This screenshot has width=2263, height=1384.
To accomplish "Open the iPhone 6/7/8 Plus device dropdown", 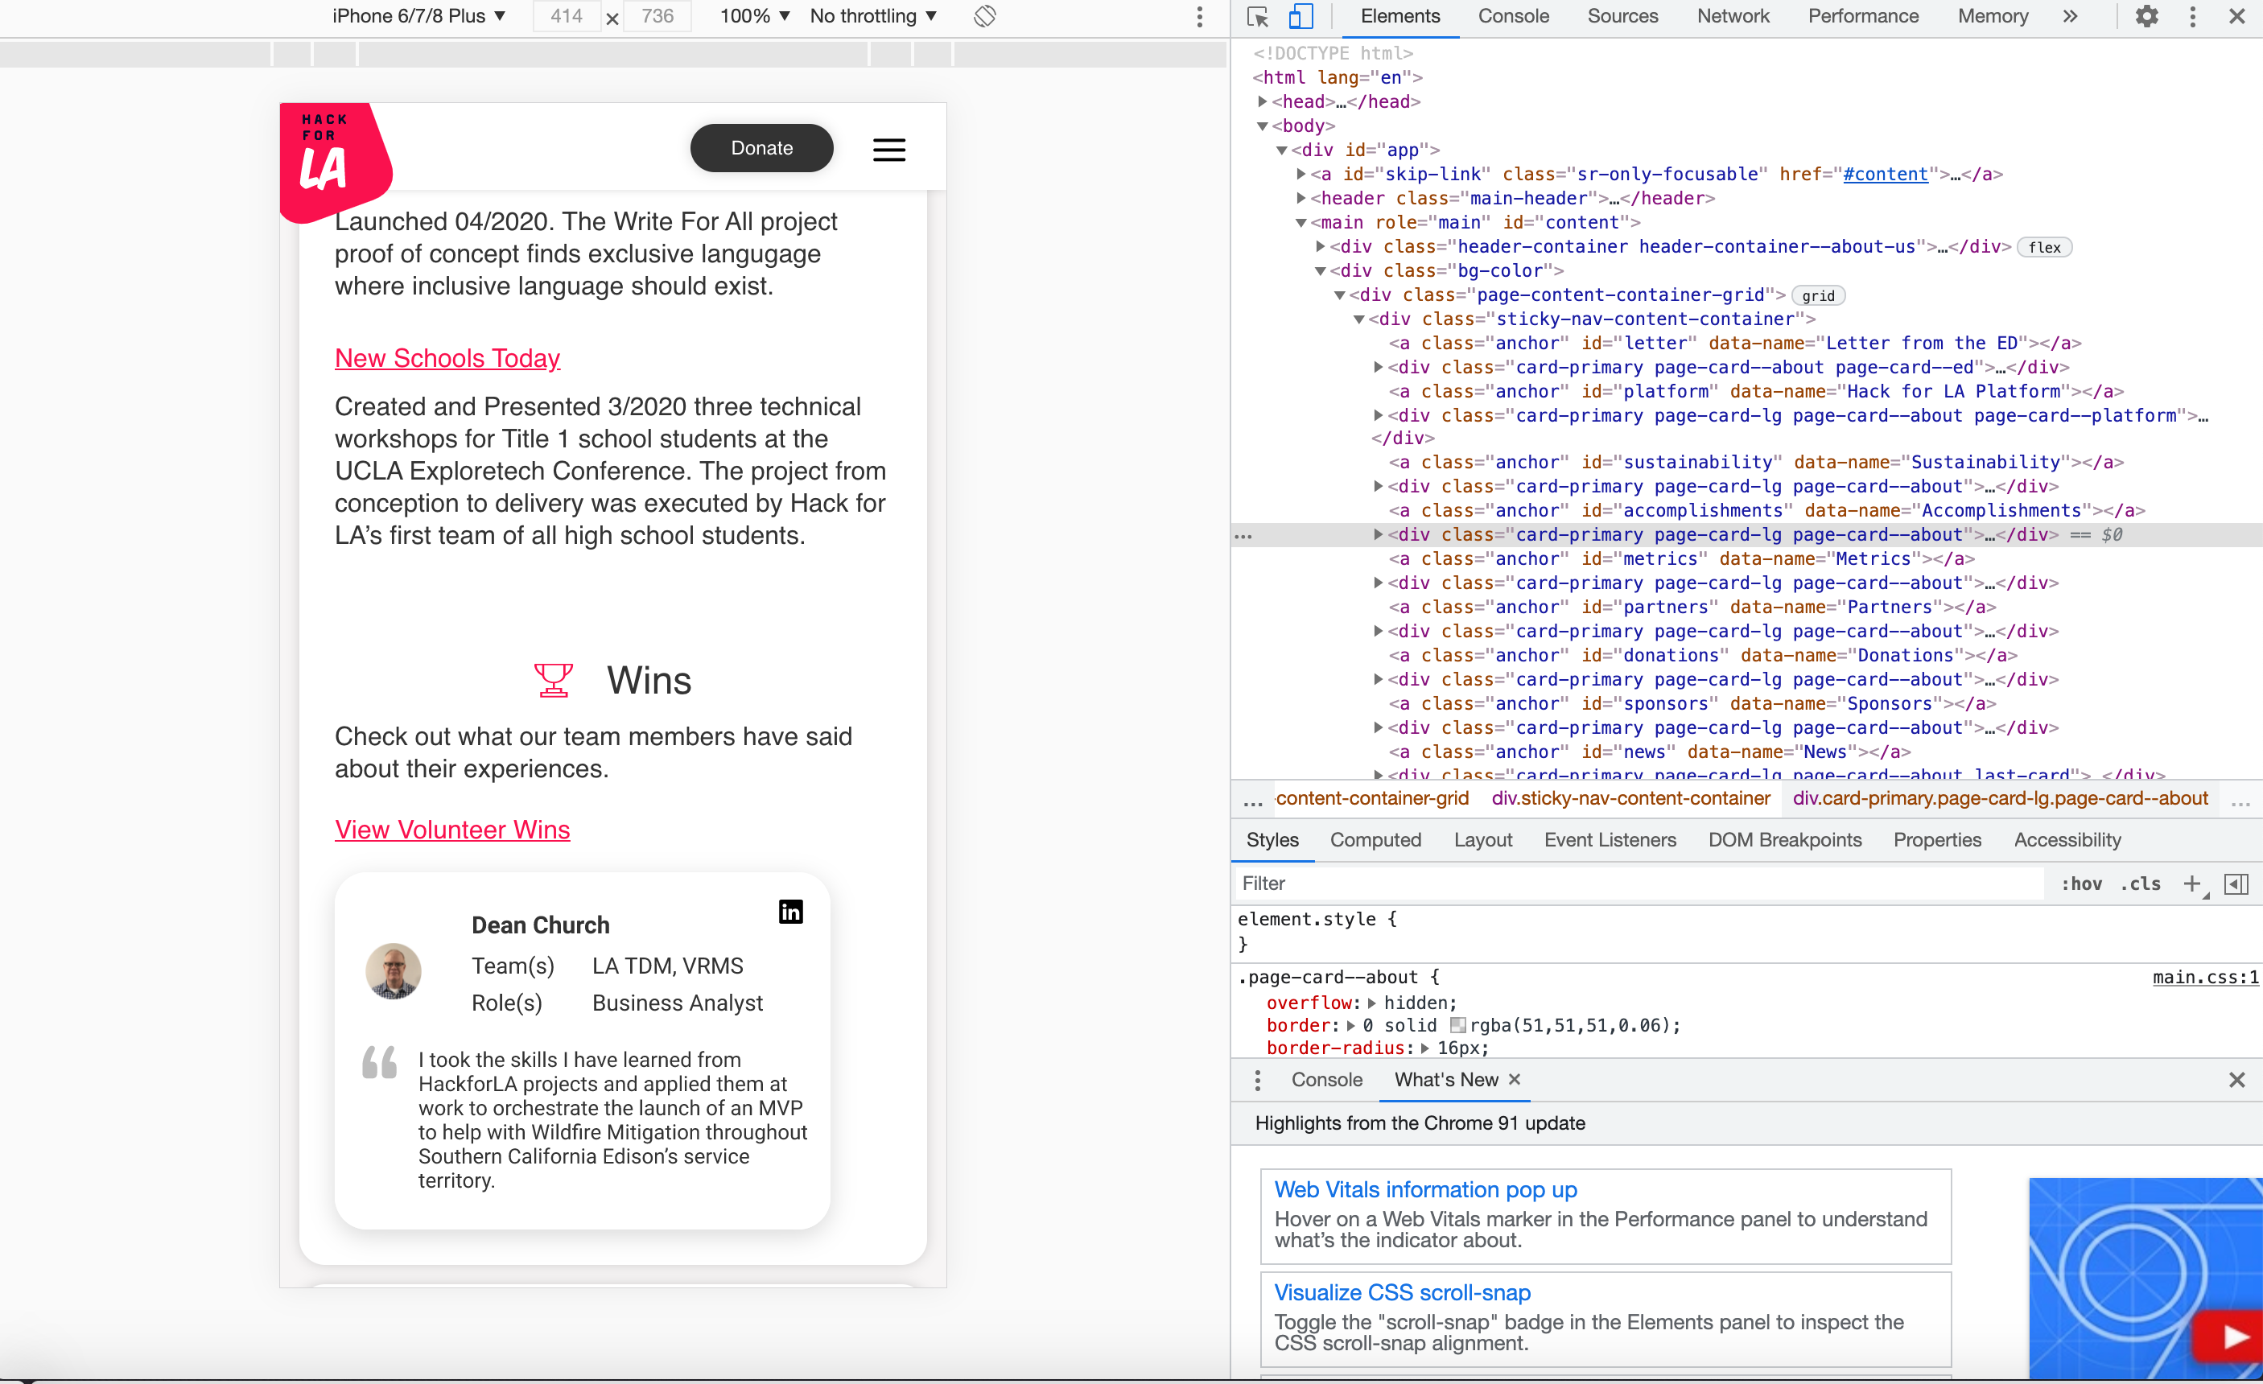I will coord(418,17).
